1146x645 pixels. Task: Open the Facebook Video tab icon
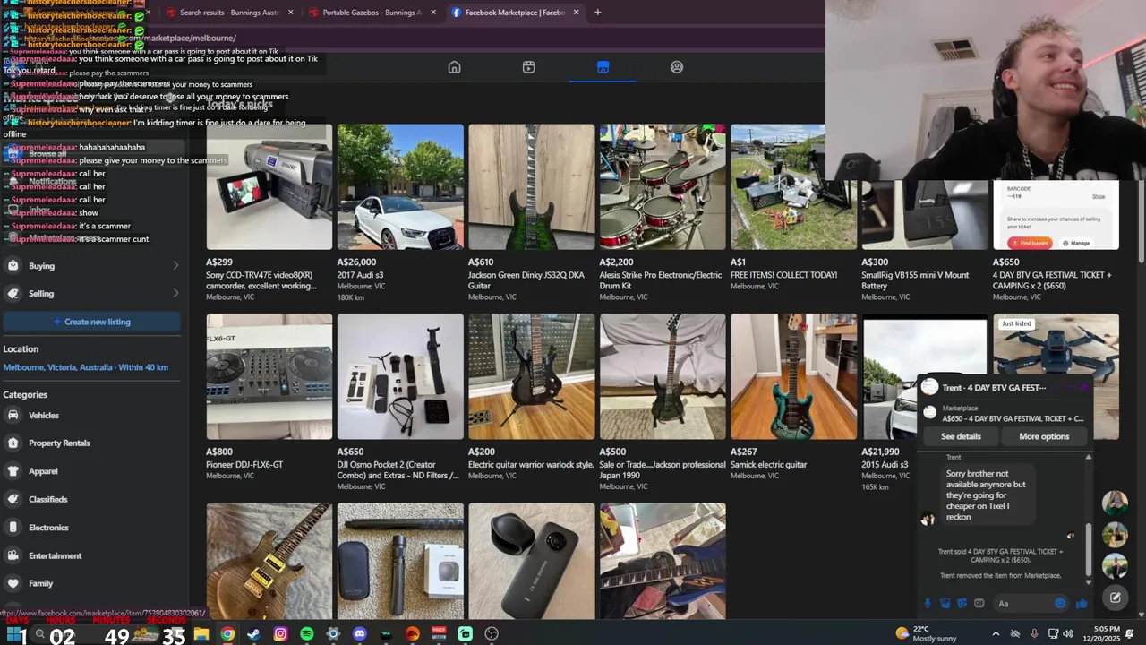pyautogui.click(x=528, y=67)
